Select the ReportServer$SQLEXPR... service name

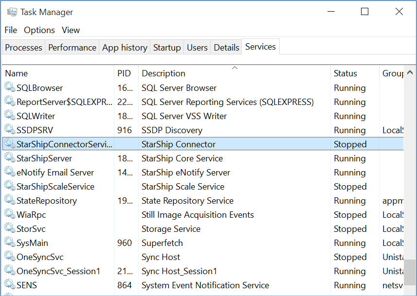tap(64, 102)
